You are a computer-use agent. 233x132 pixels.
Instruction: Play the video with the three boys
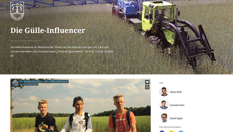80,105
